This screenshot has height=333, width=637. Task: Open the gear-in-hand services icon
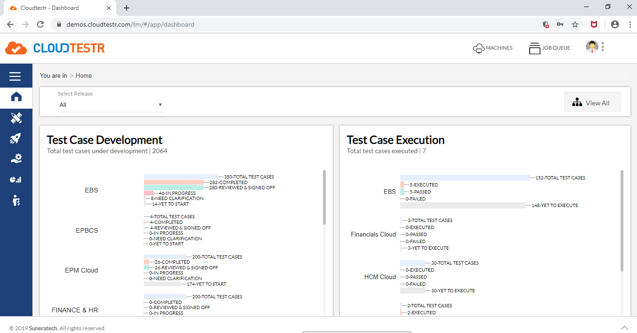click(x=16, y=159)
